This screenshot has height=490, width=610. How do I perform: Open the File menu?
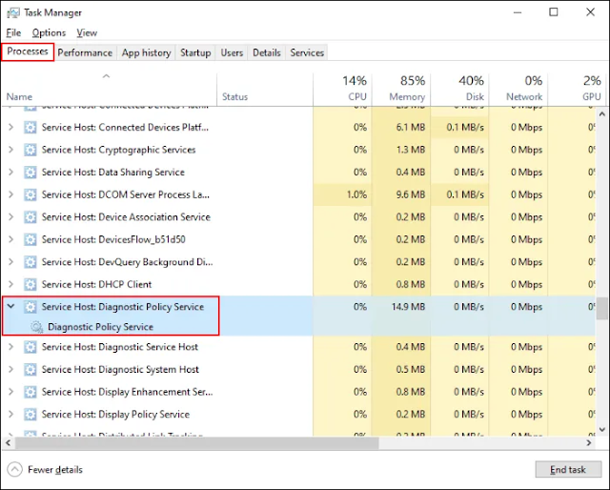[x=13, y=33]
